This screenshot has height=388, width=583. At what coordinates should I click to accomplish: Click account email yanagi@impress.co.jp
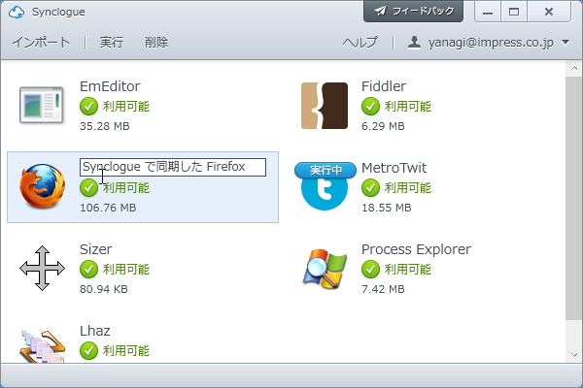coord(491,43)
